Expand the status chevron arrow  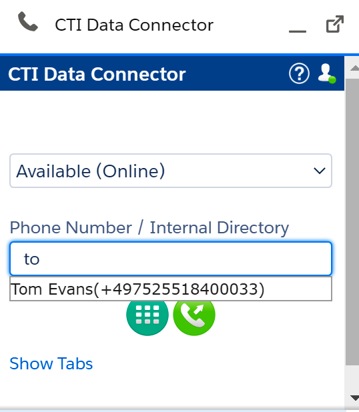click(x=320, y=171)
